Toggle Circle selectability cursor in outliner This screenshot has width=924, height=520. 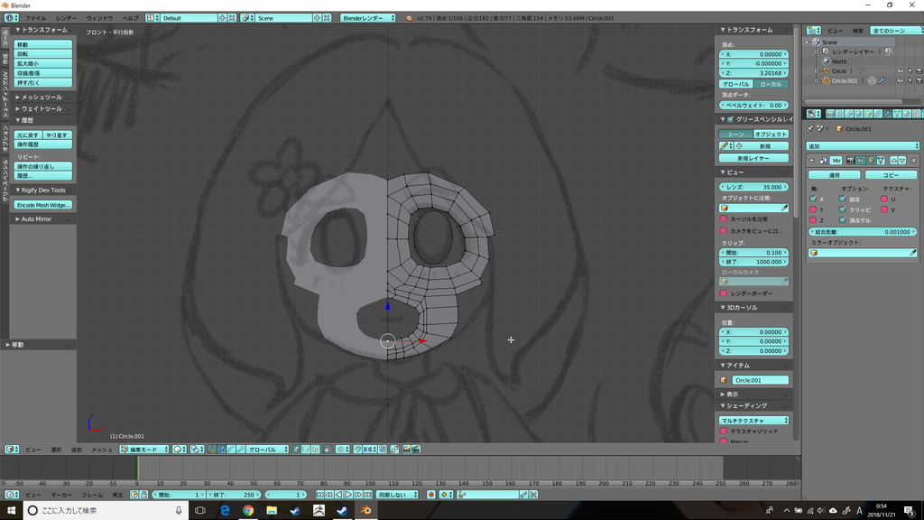pyautogui.click(x=910, y=70)
